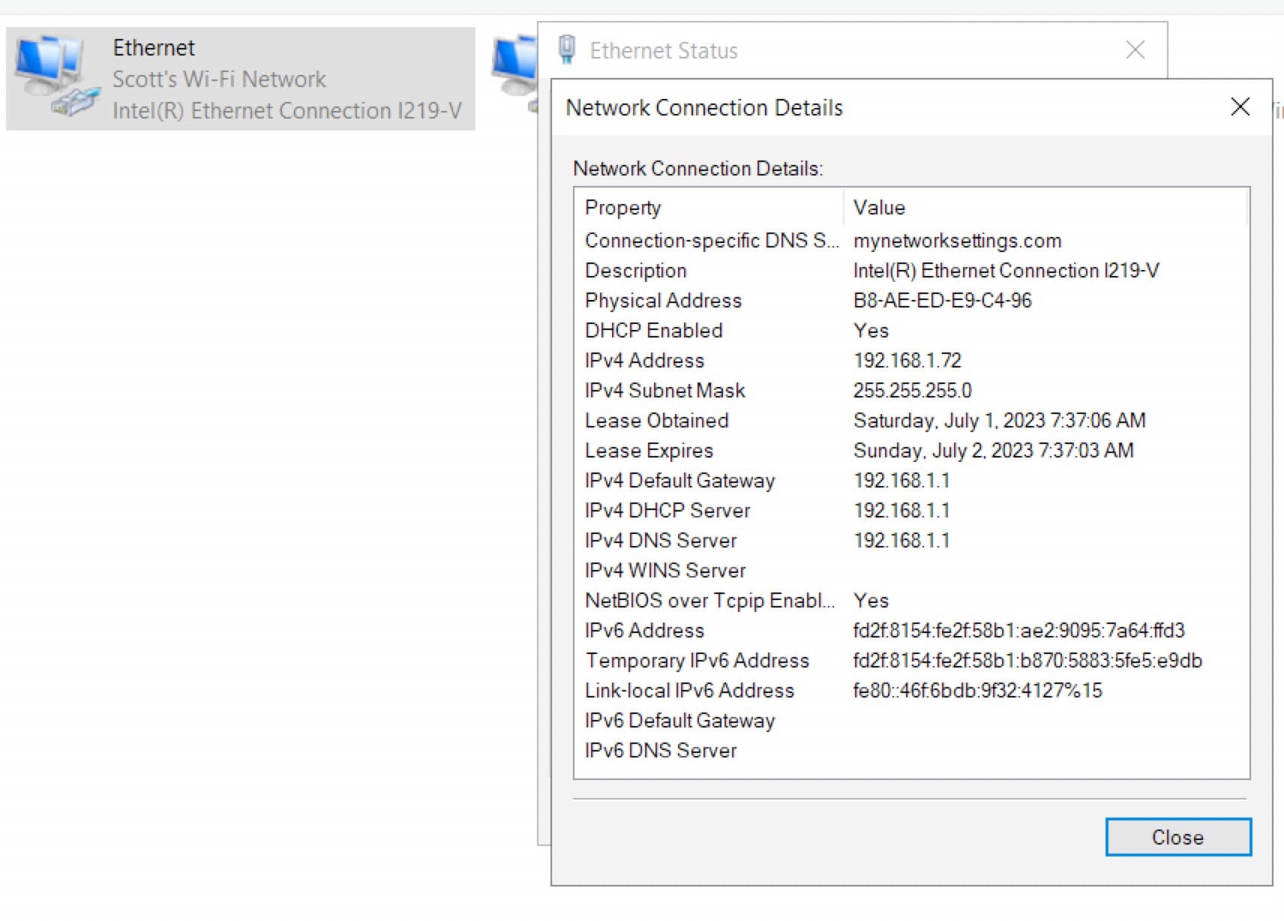
Task: Select the Lease Expires property
Action: [649, 451]
